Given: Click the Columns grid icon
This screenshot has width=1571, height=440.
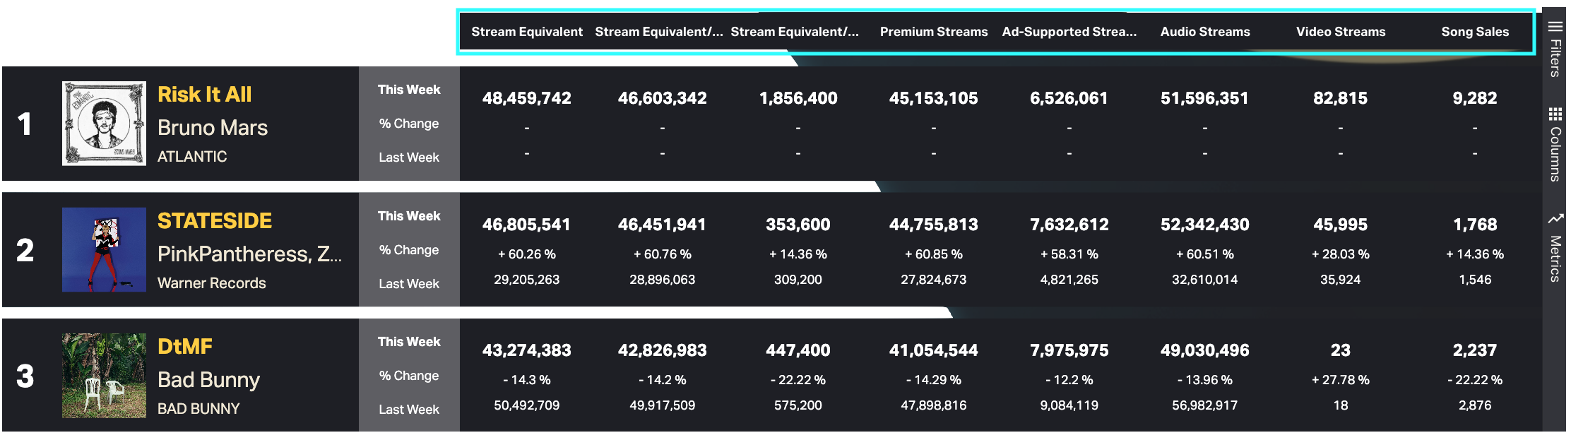Looking at the screenshot, I should 1555,114.
